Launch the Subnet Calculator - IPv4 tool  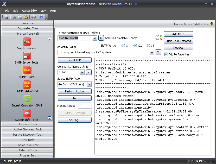[26, 99]
